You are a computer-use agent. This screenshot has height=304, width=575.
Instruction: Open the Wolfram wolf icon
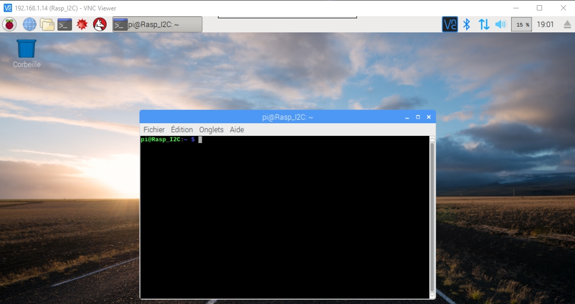coord(100,24)
